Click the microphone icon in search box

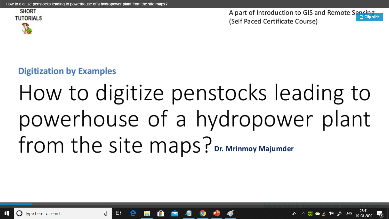click(x=106, y=213)
